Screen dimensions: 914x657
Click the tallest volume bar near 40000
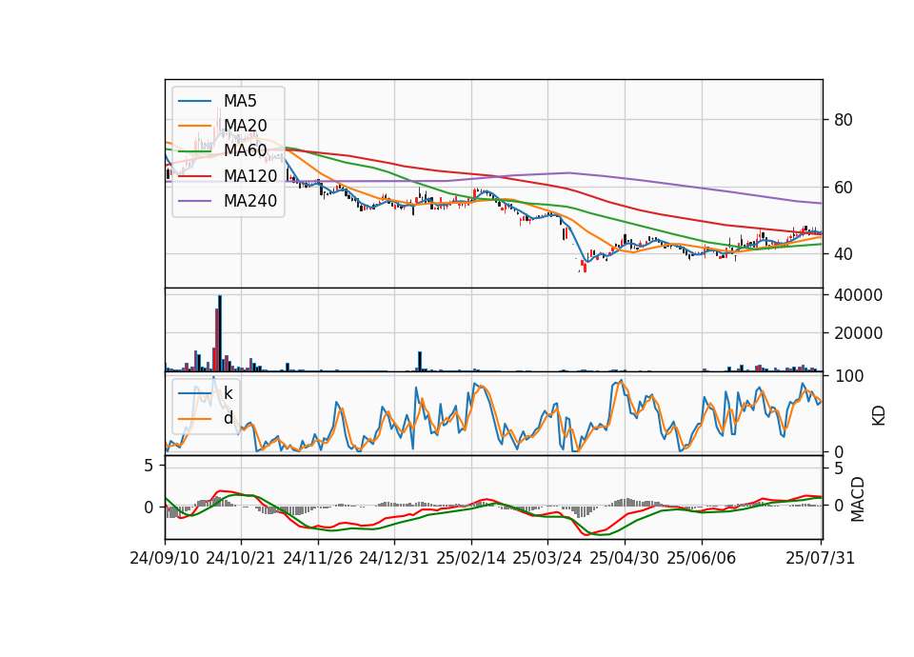220,333
